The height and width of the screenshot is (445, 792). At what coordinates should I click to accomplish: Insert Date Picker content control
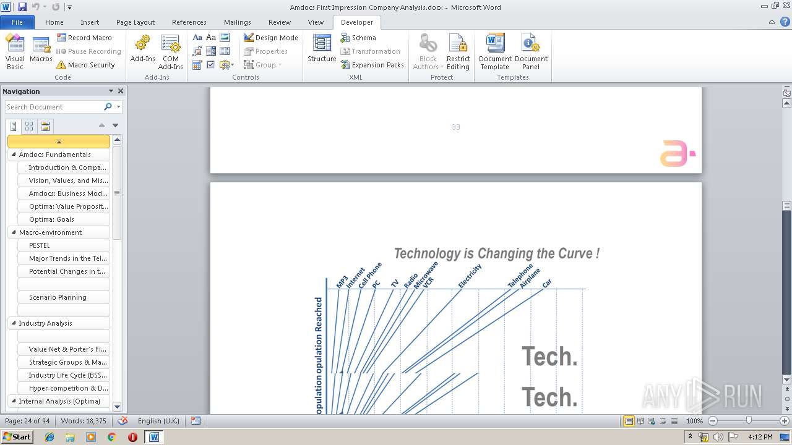coord(197,65)
